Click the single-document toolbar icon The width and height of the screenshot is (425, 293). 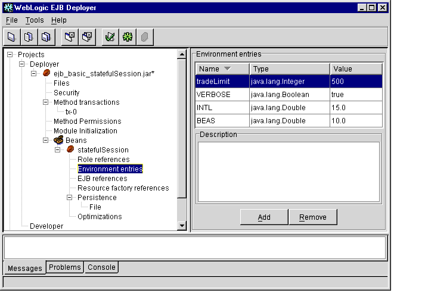coord(11,37)
